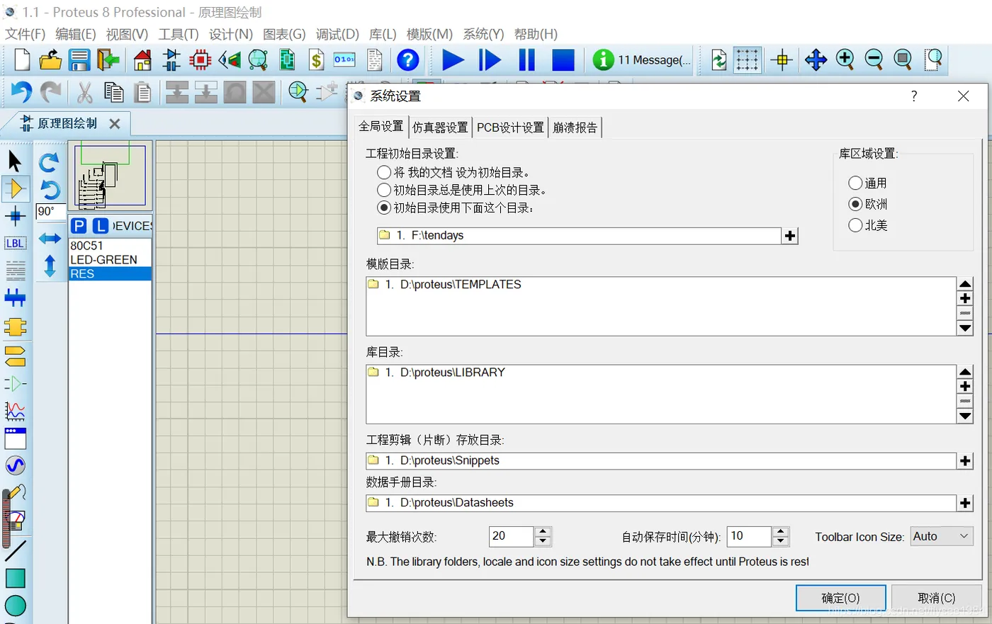
Task: Move library folder entry down arrow
Action: click(965, 416)
